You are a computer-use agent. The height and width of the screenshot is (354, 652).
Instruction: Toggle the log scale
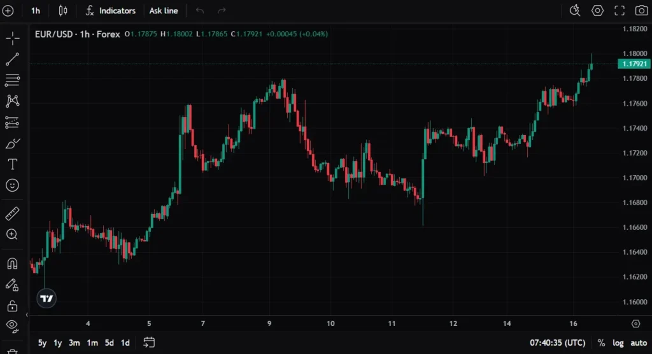click(618, 343)
